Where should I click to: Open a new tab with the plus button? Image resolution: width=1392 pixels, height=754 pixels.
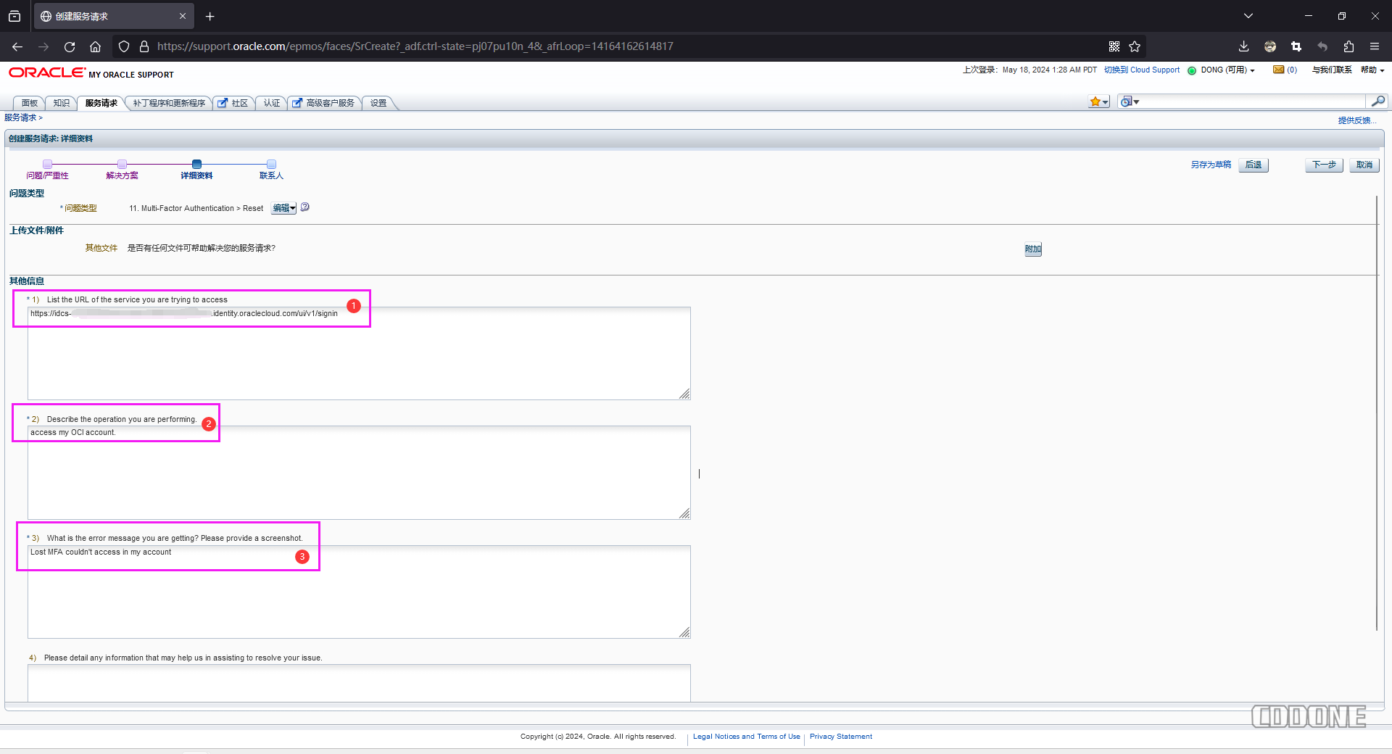click(x=210, y=16)
